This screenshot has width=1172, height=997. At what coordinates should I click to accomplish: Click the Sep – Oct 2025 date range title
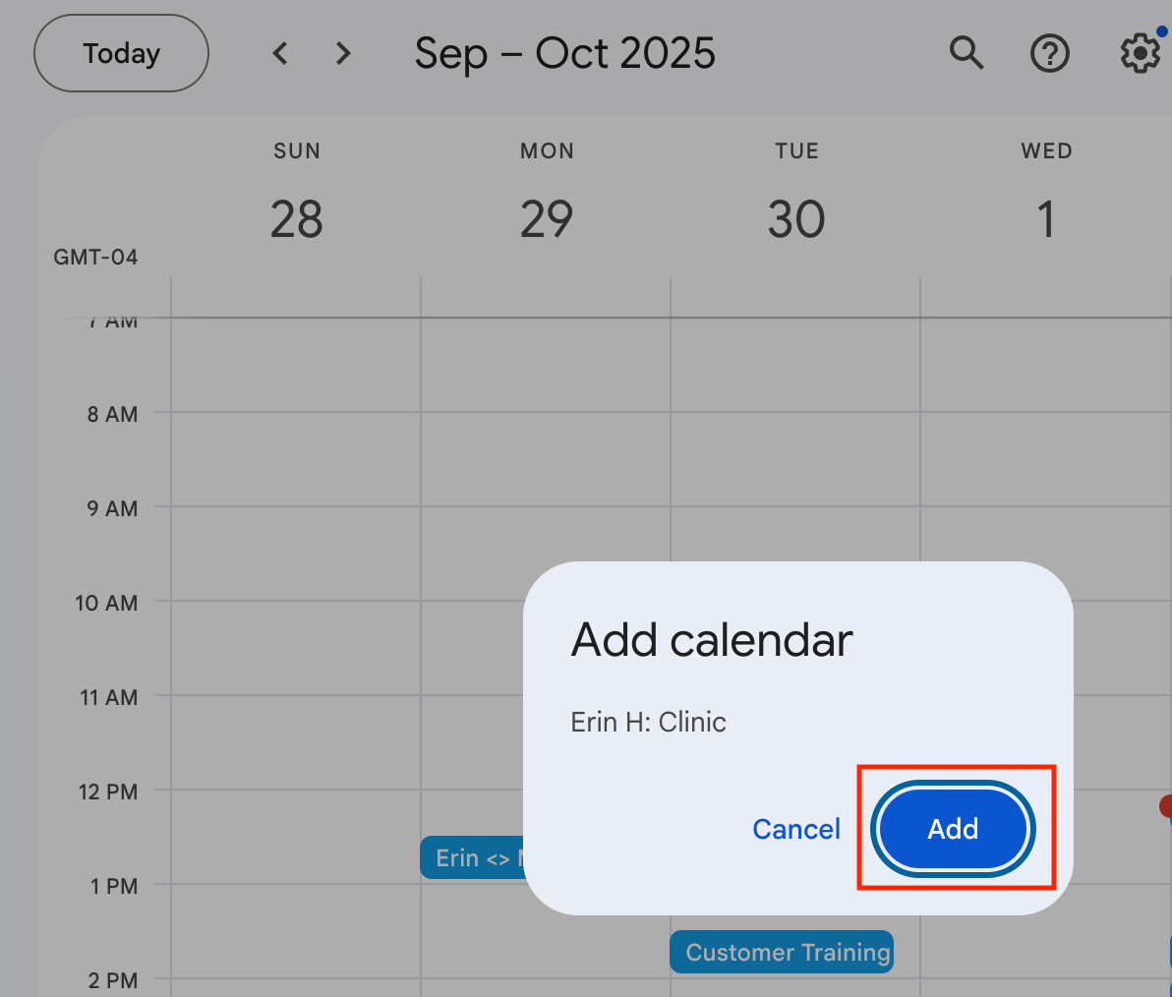tap(565, 53)
